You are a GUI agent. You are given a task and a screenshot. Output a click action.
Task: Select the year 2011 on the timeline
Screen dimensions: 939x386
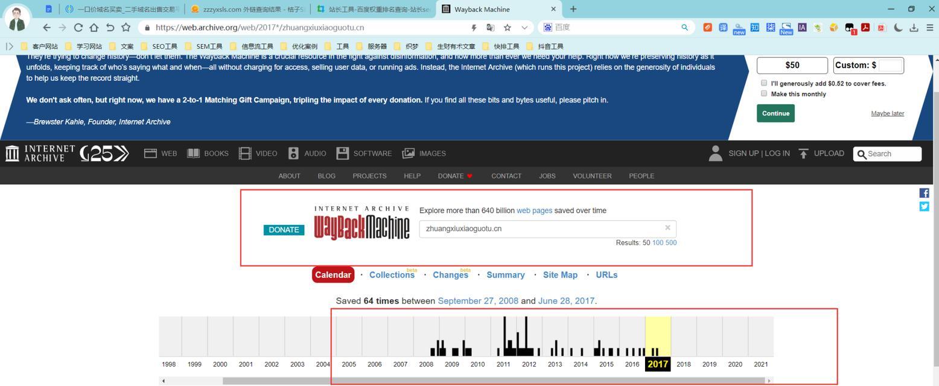503,364
